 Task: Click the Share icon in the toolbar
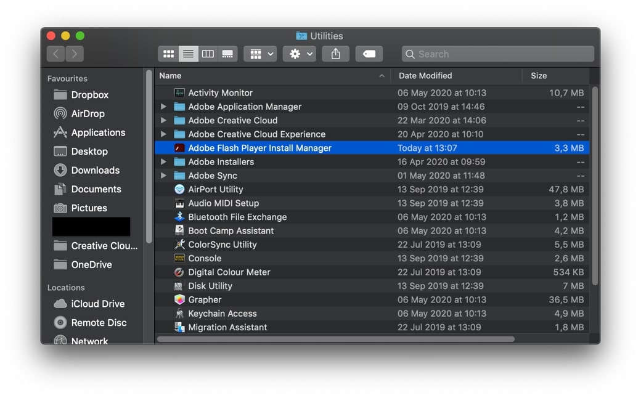coord(335,54)
